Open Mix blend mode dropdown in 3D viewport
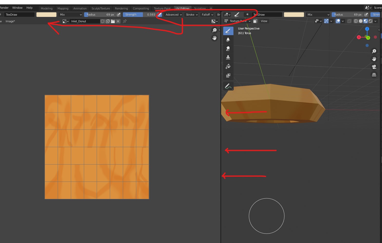Image resolution: width=382 pixels, height=243 pixels. coord(318,15)
